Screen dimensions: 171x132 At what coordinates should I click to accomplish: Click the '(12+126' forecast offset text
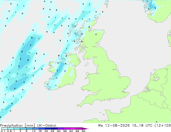(163, 126)
